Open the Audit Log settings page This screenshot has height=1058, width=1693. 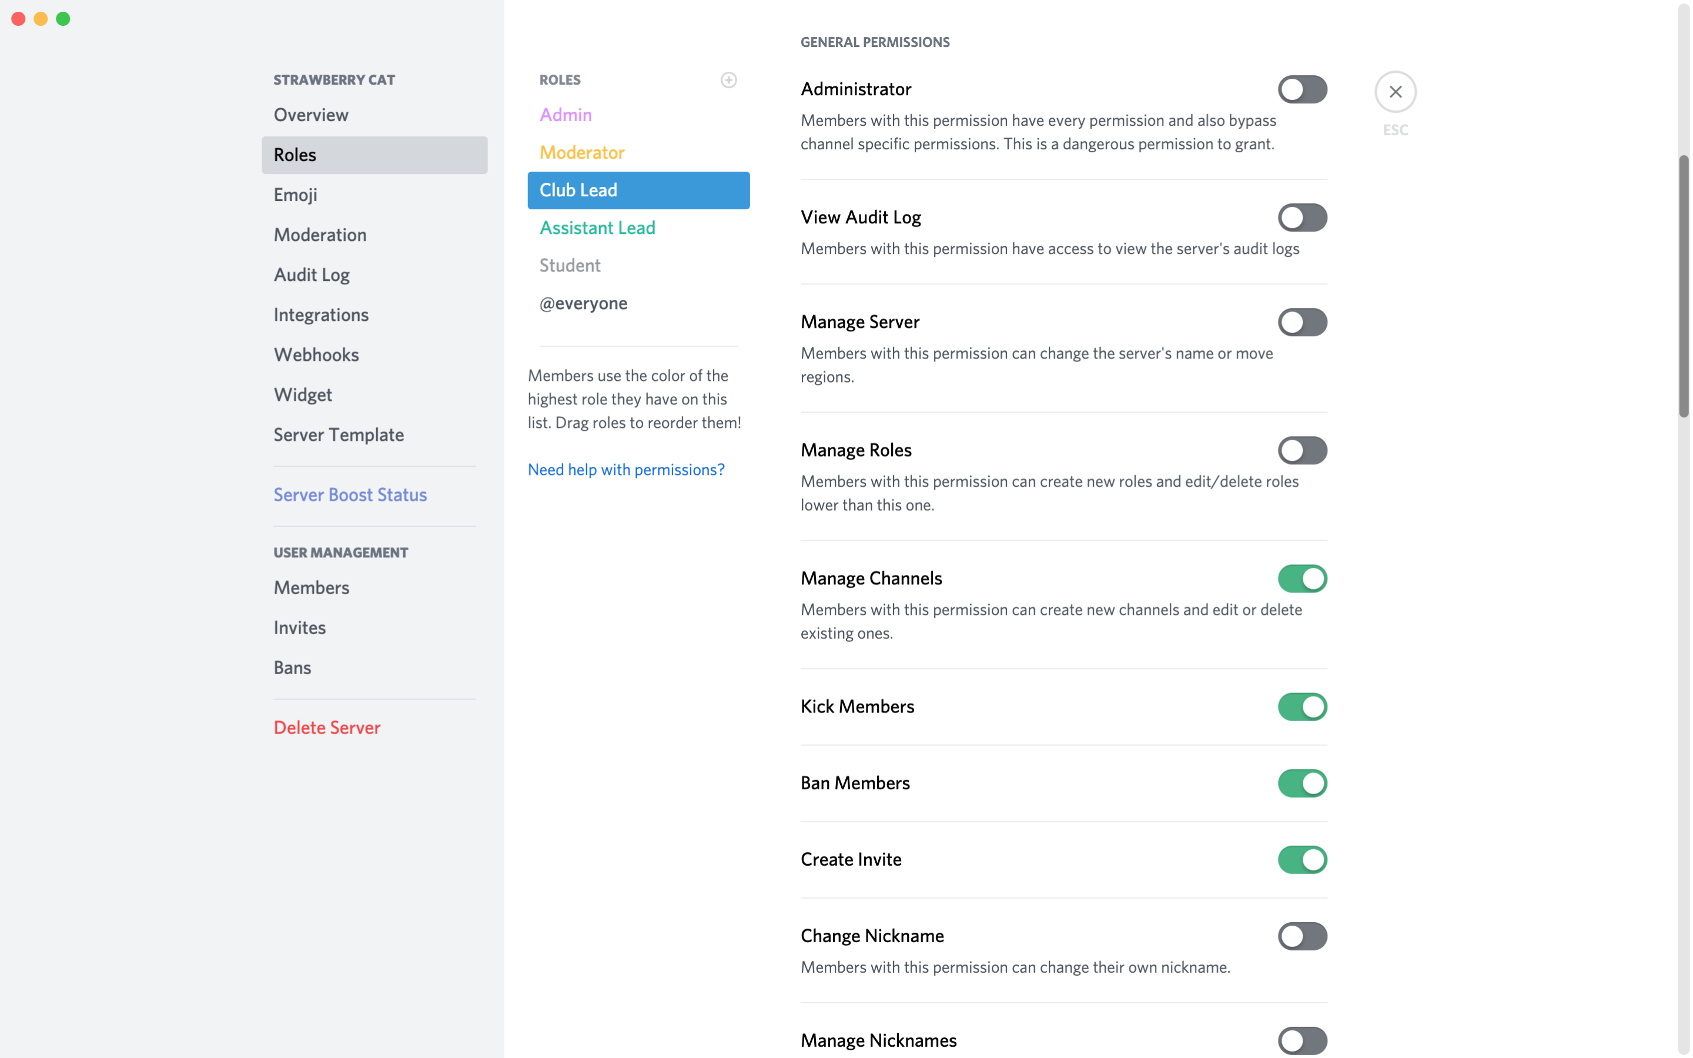click(x=312, y=274)
